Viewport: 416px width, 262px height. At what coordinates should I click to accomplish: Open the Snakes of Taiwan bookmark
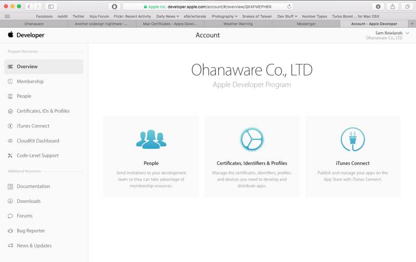pos(257,16)
